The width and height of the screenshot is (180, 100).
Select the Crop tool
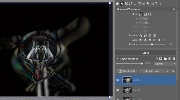point(127,4)
